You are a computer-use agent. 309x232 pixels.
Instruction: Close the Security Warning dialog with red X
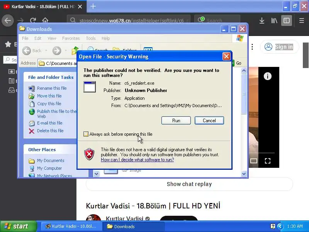pos(226,56)
